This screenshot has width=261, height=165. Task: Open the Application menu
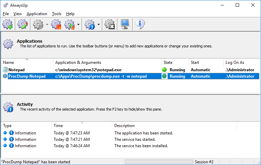tap(37, 14)
